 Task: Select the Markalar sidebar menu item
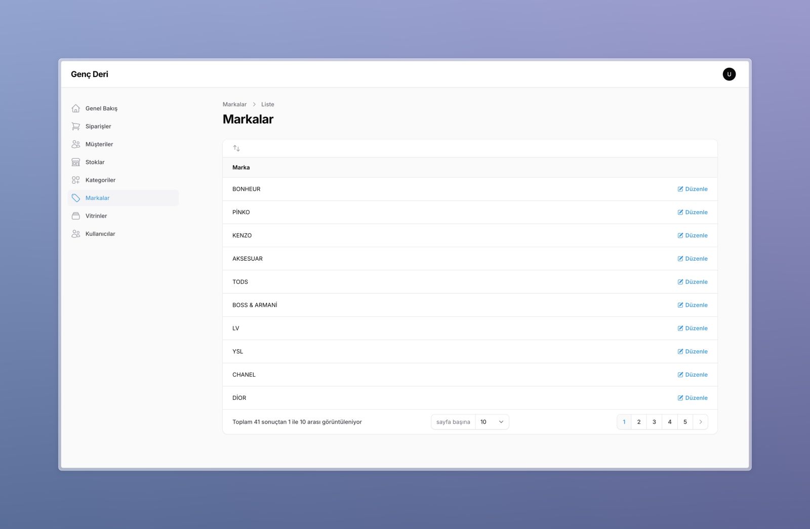(x=123, y=198)
